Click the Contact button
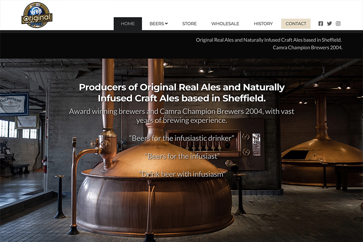 coord(296,24)
